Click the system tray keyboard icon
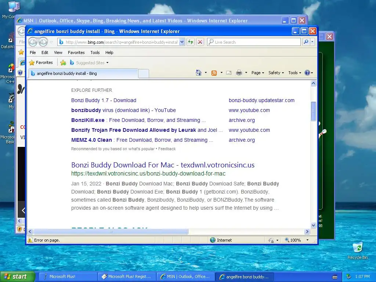Screen dimensions: 376x282 point(335,277)
